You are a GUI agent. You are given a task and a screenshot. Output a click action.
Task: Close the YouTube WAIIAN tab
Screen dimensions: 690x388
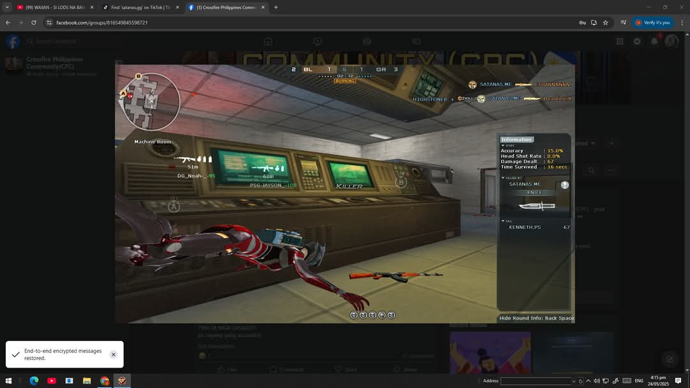pos(91,8)
